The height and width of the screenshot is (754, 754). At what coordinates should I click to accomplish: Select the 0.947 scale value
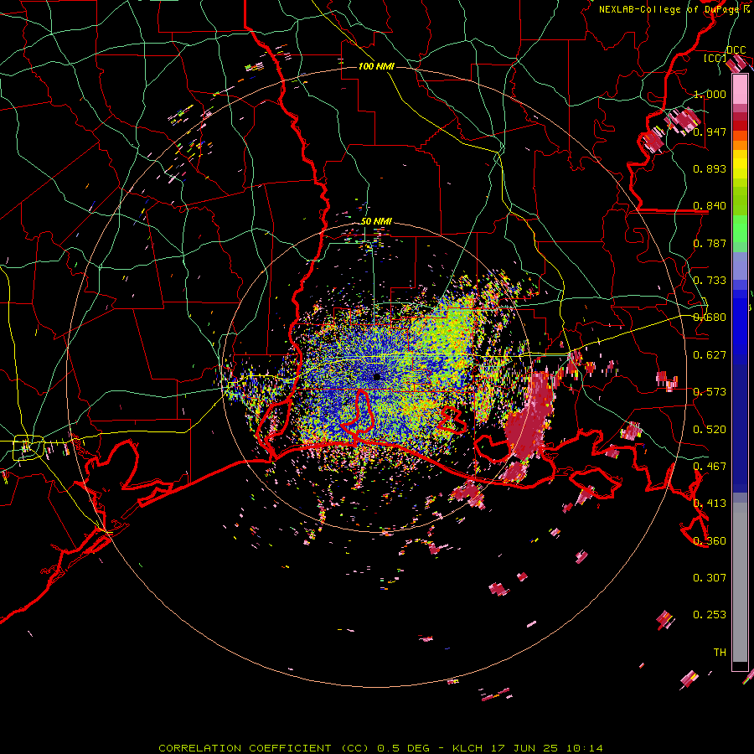(x=710, y=132)
